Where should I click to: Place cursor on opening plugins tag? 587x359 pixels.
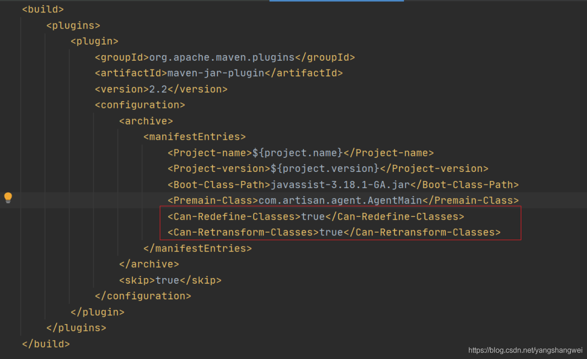[73, 25]
